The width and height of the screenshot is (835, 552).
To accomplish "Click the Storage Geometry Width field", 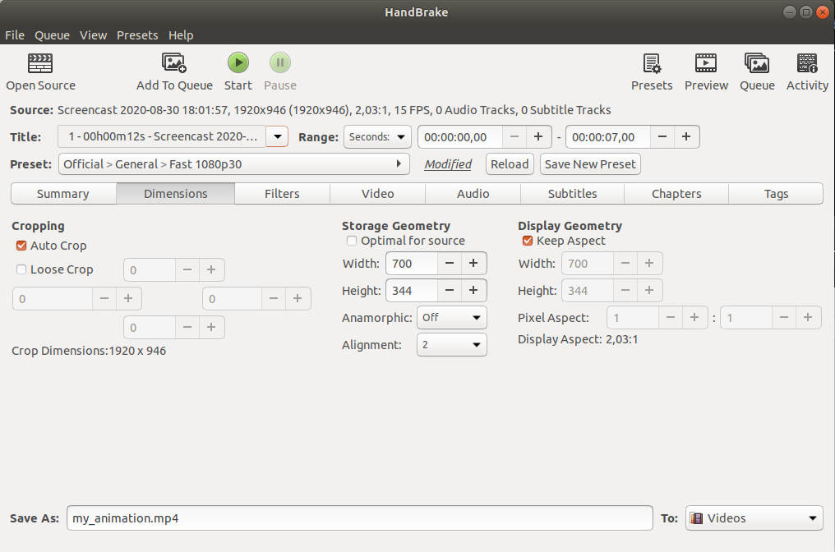I will pyautogui.click(x=412, y=264).
